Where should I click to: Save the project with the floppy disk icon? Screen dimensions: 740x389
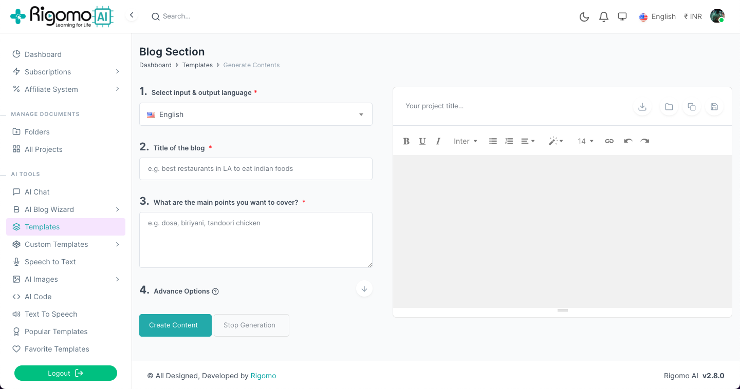click(714, 107)
